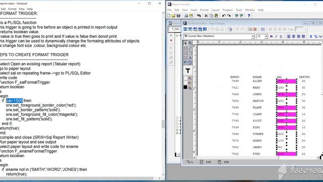Select the Rectangle drawing tool
The width and height of the screenshot is (323, 182).
(185, 48)
